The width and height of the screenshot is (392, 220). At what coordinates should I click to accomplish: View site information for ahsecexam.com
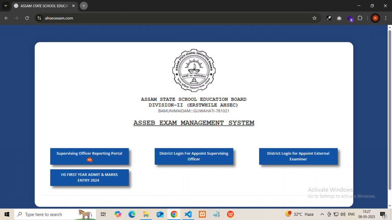pyautogui.click(x=39, y=18)
